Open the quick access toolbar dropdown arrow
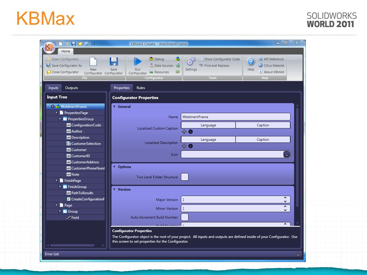Image resolution: width=367 pixels, height=275 pixels. (x=95, y=44)
